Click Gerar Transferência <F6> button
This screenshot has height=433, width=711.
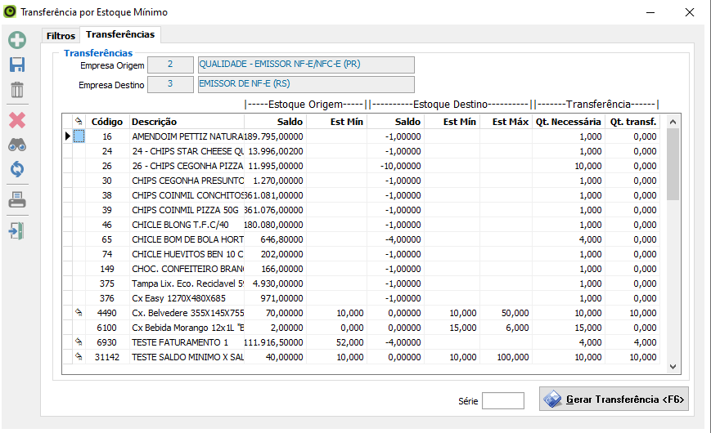[614, 400]
